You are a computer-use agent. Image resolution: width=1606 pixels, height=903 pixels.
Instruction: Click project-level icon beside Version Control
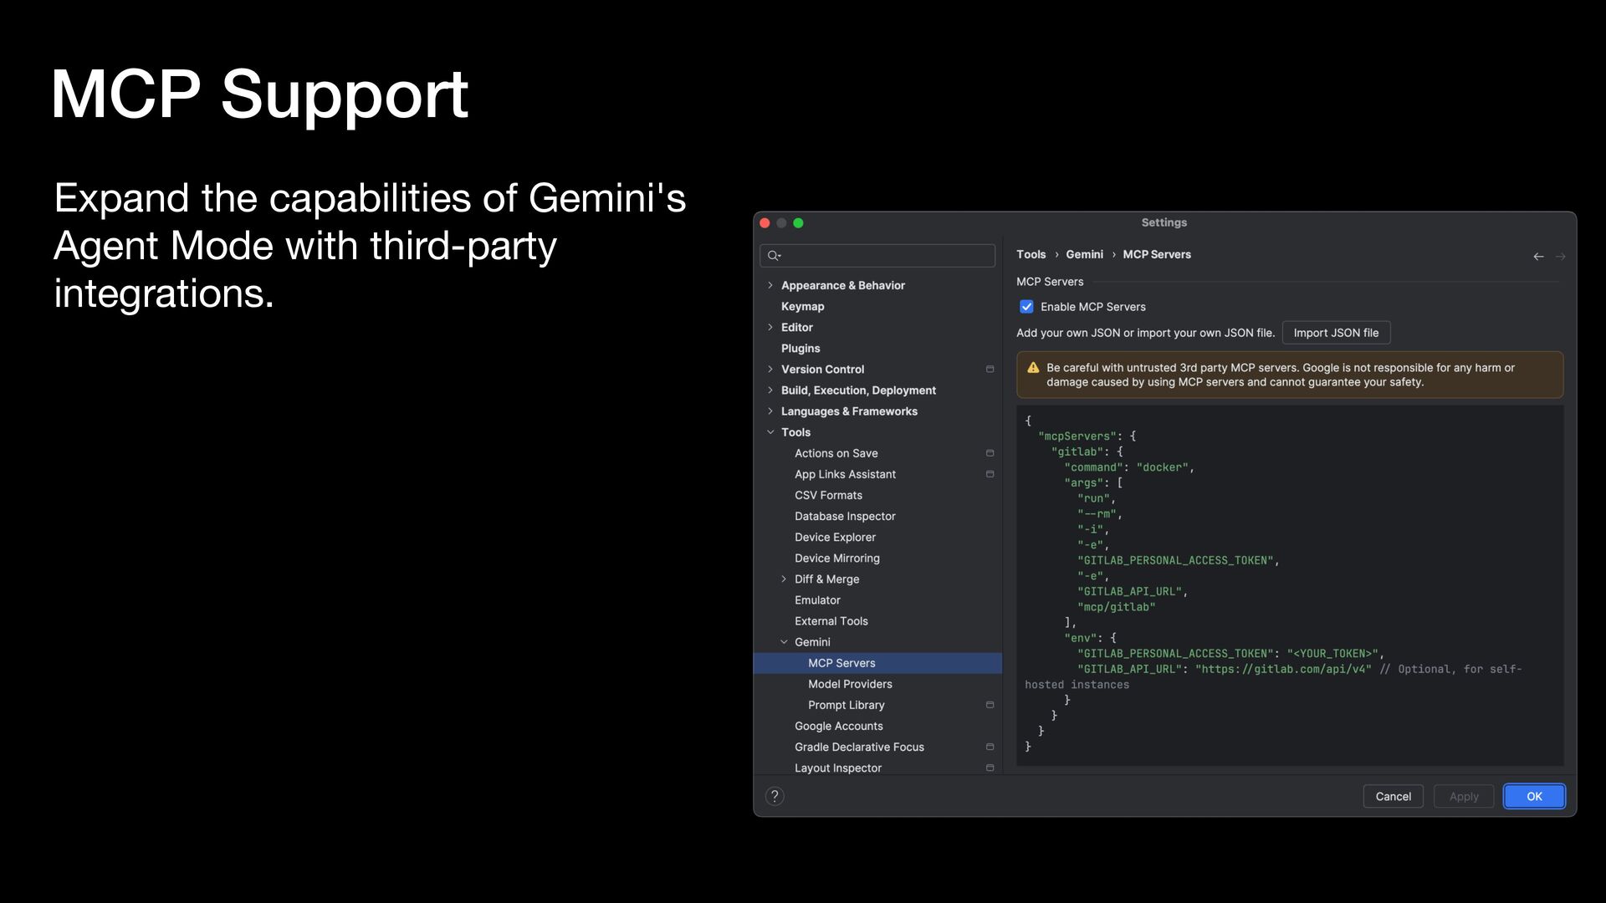click(x=990, y=370)
